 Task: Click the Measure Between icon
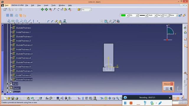point(167,89)
